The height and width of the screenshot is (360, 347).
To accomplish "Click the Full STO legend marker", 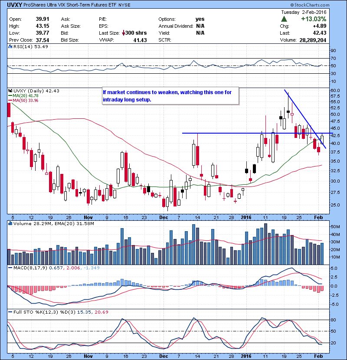I will click(10, 312).
